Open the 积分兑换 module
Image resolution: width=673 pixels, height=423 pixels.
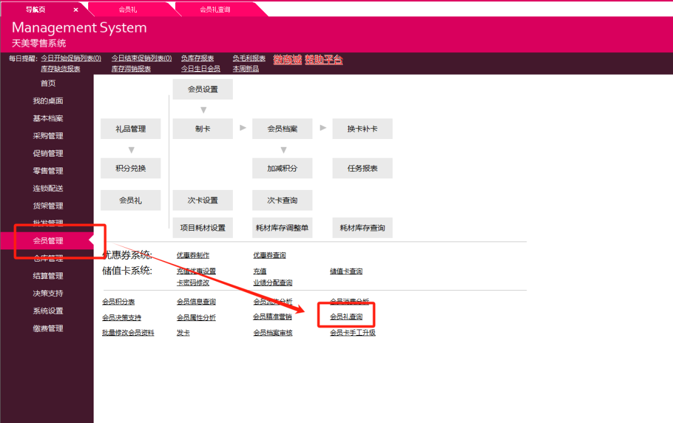pyautogui.click(x=131, y=168)
